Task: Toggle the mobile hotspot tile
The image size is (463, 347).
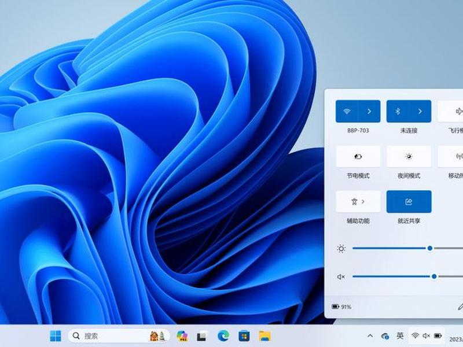Action: point(451,156)
